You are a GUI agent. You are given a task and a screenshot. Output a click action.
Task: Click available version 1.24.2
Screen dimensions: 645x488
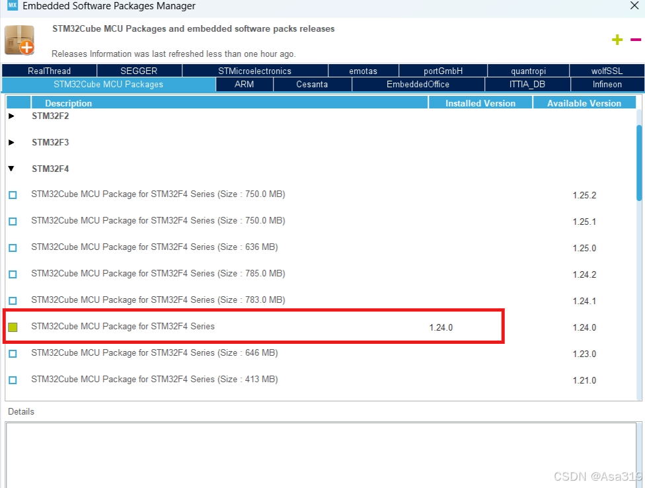(x=584, y=274)
